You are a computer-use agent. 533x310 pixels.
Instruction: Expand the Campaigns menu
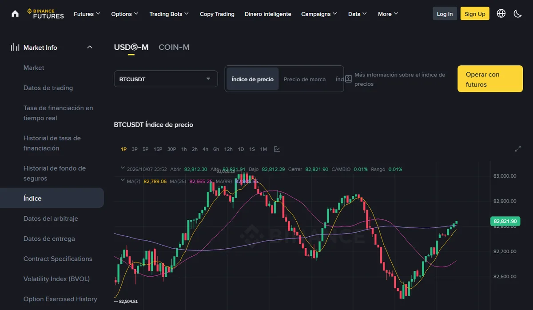coord(319,14)
